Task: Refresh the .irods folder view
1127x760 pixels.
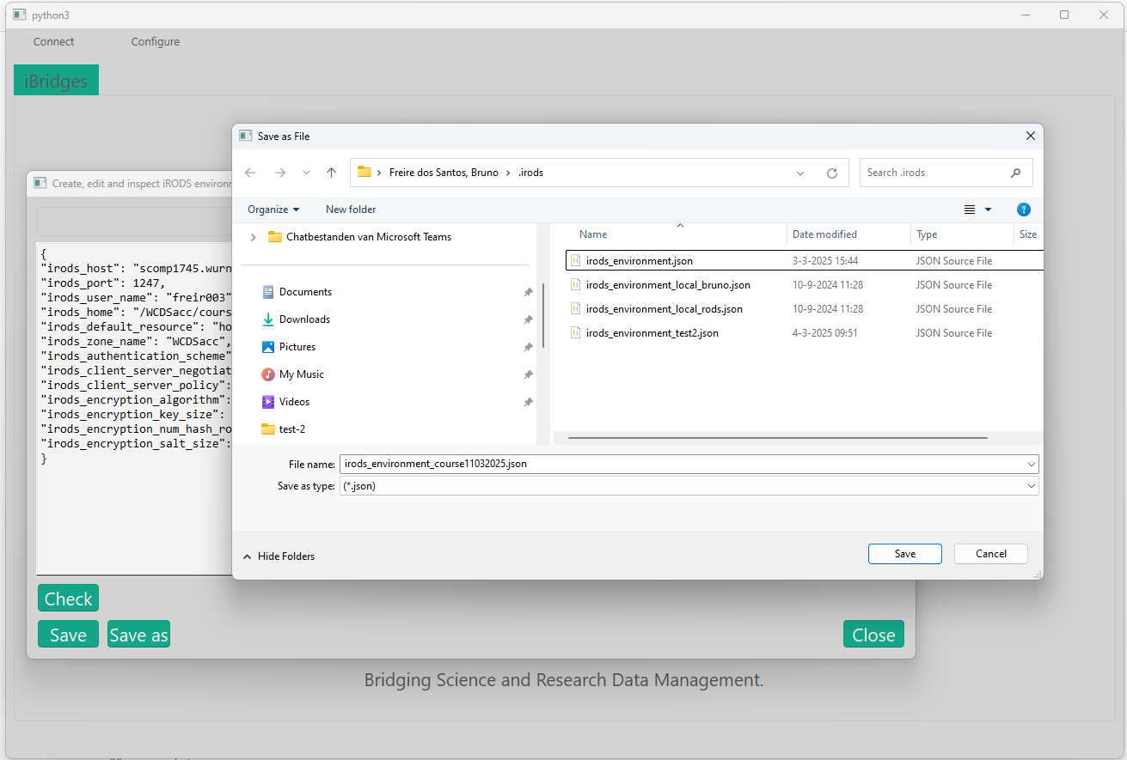Action: [x=832, y=173]
